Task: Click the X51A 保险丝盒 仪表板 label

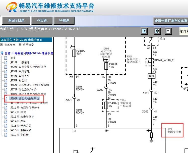Action: coord(126,103)
